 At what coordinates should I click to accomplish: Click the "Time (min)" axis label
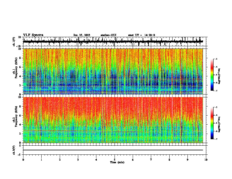[x=117, y=162]
